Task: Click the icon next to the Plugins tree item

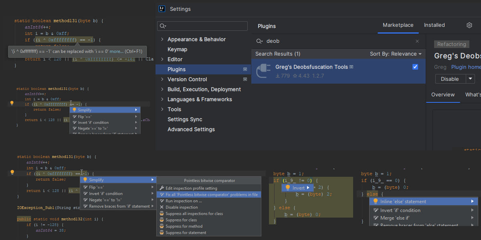Action: (x=245, y=69)
